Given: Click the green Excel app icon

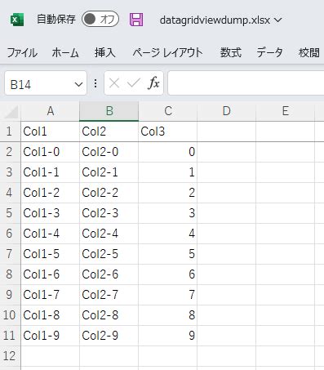Looking at the screenshot, I should coord(17,20).
